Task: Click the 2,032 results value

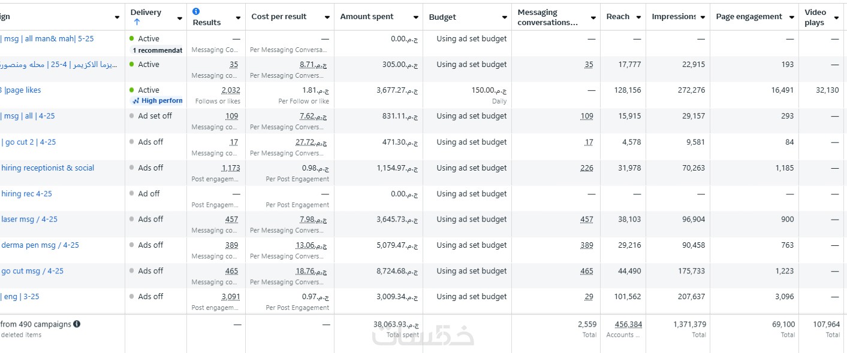Action: coord(231,90)
